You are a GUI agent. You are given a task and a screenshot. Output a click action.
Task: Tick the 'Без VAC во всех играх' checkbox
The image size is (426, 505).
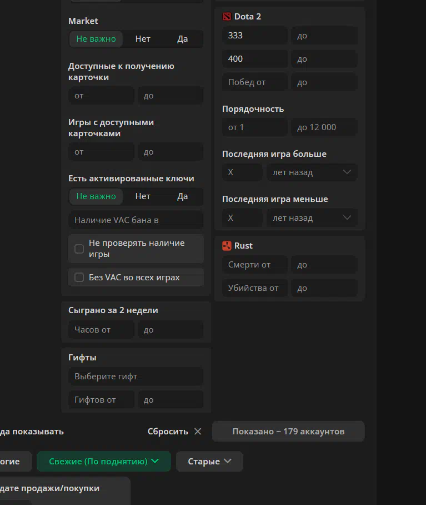pos(79,278)
